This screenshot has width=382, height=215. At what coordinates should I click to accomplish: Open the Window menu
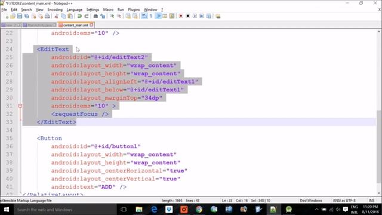tap(150, 10)
